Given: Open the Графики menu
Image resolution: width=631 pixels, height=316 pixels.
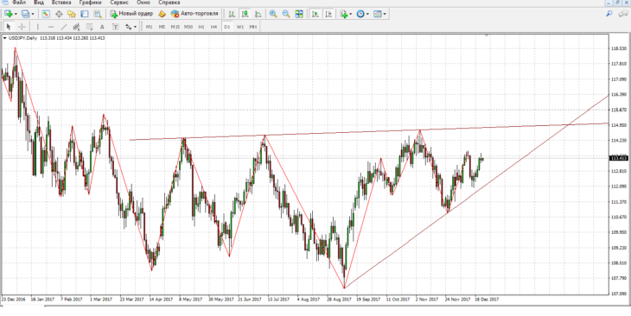Looking at the screenshot, I should [90, 3].
